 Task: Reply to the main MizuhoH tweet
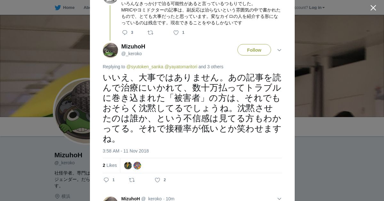coord(107,180)
